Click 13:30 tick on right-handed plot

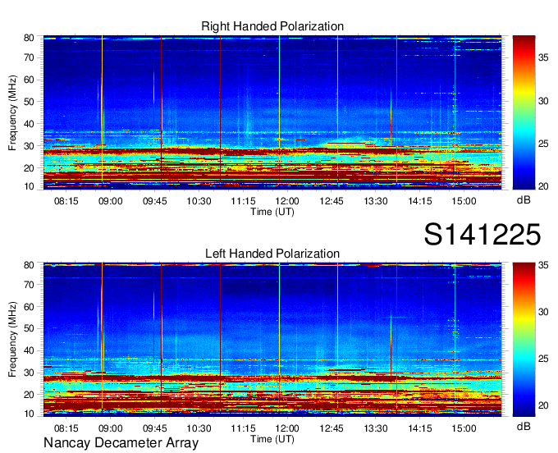coord(376,201)
